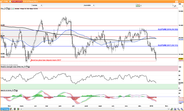Viewport: 184px width, 111px height.
Task: Click the detach window icon in title bar
Action: [177, 2]
